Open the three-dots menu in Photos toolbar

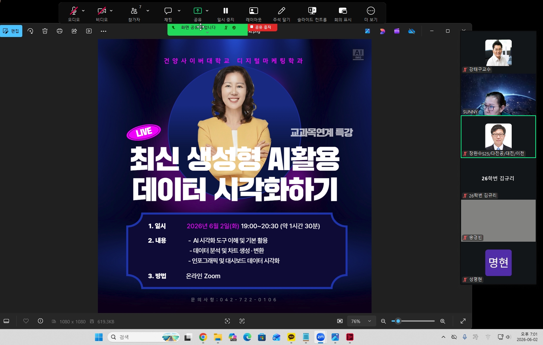pyautogui.click(x=104, y=31)
